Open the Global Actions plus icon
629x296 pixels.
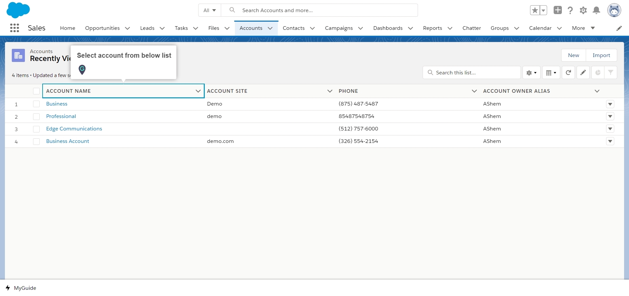[558, 10]
